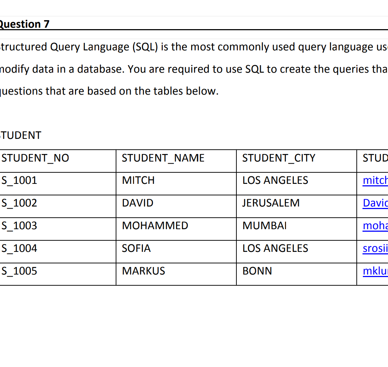Select the STUDENT_NO column header cell

(x=35, y=158)
